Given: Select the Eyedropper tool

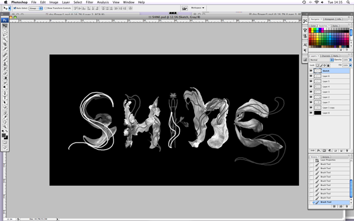Looking at the screenshot, I should click(x=5, y=117).
